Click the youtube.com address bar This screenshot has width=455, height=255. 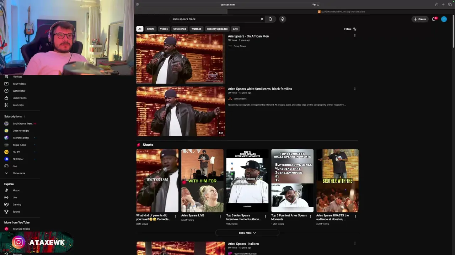[227, 5]
